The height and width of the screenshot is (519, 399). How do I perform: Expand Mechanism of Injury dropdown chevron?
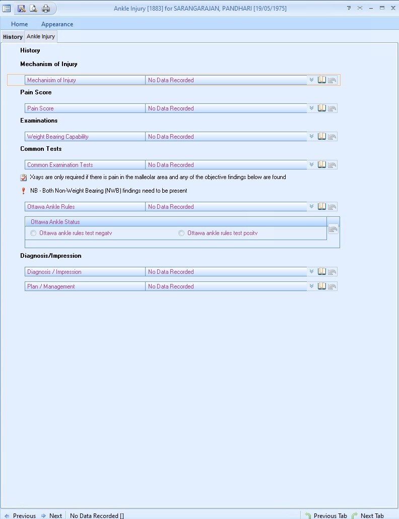click(x=311, y=80)
